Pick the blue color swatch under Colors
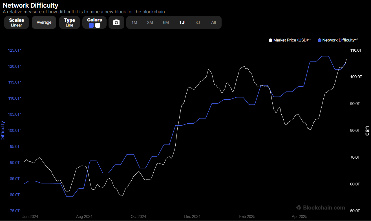The image size is (371, 221). (91, 25)
